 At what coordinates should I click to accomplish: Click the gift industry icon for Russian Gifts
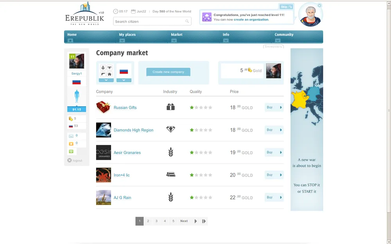coord(170,107)
